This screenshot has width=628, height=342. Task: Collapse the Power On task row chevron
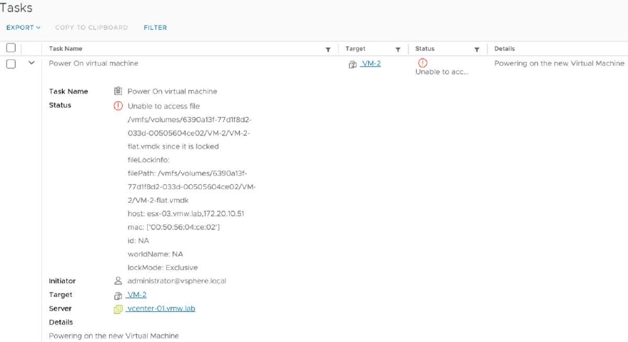(31, 64)
